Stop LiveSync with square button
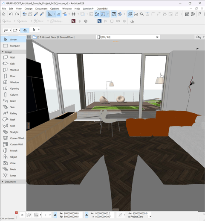Screen dimensions: 205x221 tap(112, 21)
